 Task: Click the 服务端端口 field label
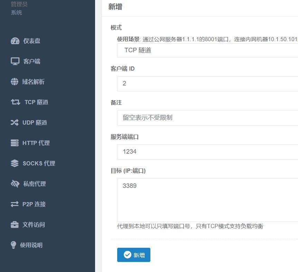[x=125, y=137]
